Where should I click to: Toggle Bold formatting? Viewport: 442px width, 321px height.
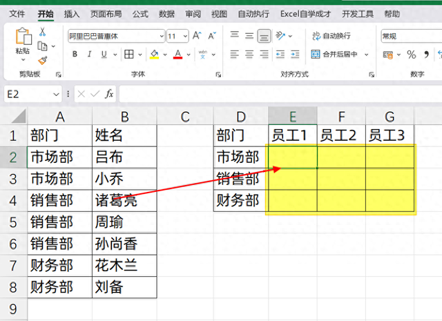point(75,54)
